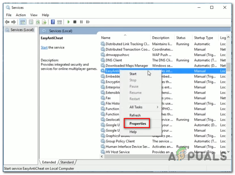Click the Back arrow toolbar icon
The height and width of the screenshot is (175, 235).
click(7, 22)
